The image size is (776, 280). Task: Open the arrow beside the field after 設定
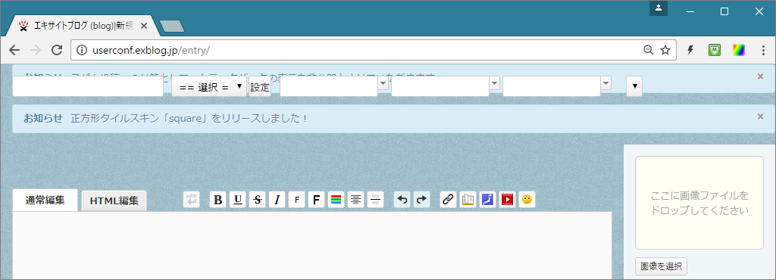[383, 83]
